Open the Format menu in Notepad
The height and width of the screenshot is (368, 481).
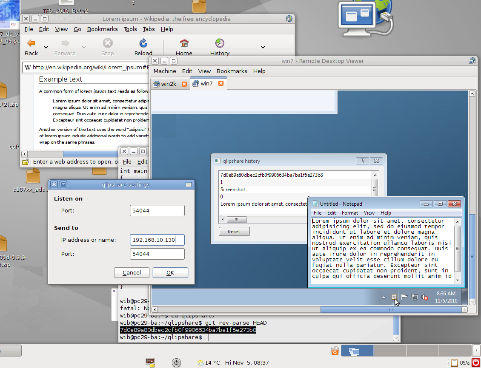pyautogui.click(x=350, y=213)
